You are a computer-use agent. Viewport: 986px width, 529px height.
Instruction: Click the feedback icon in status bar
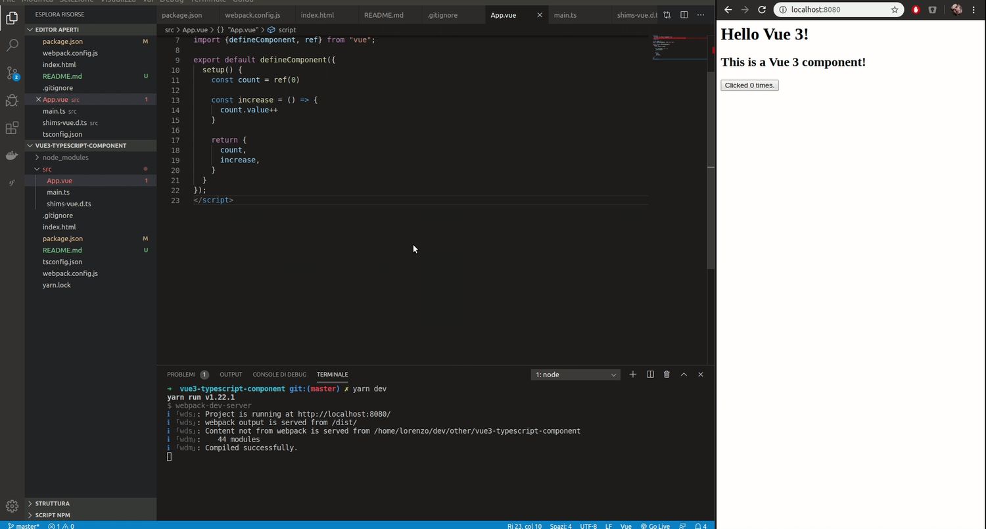682,526
